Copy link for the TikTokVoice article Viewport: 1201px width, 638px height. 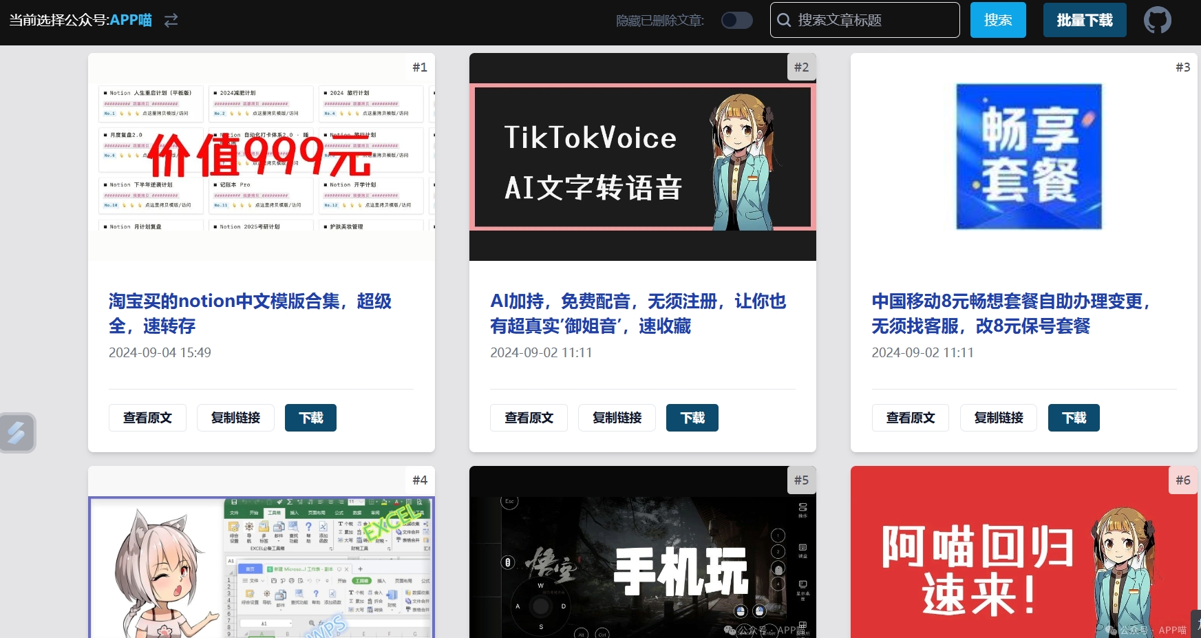[617, 418]
